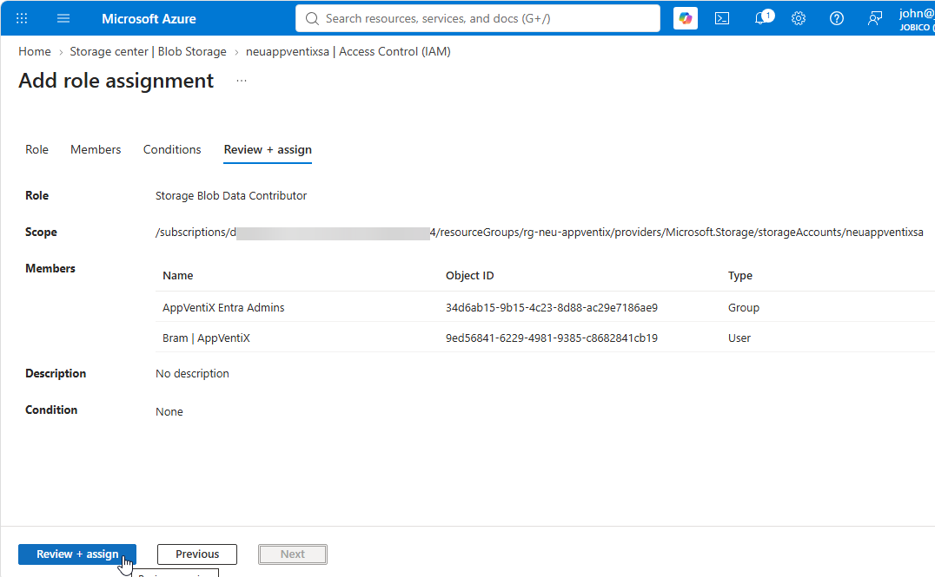The image size is (935, 577).
Task: Open the feedback icon in header
Action: point(875,18)
